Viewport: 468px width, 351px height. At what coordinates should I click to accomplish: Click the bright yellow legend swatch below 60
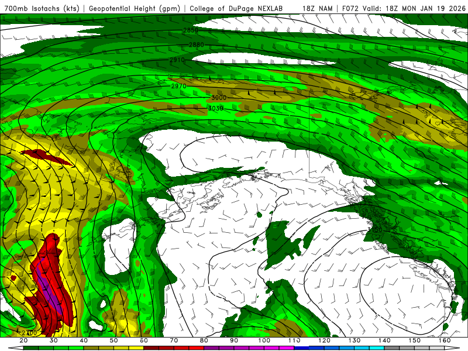pos(136,348)
